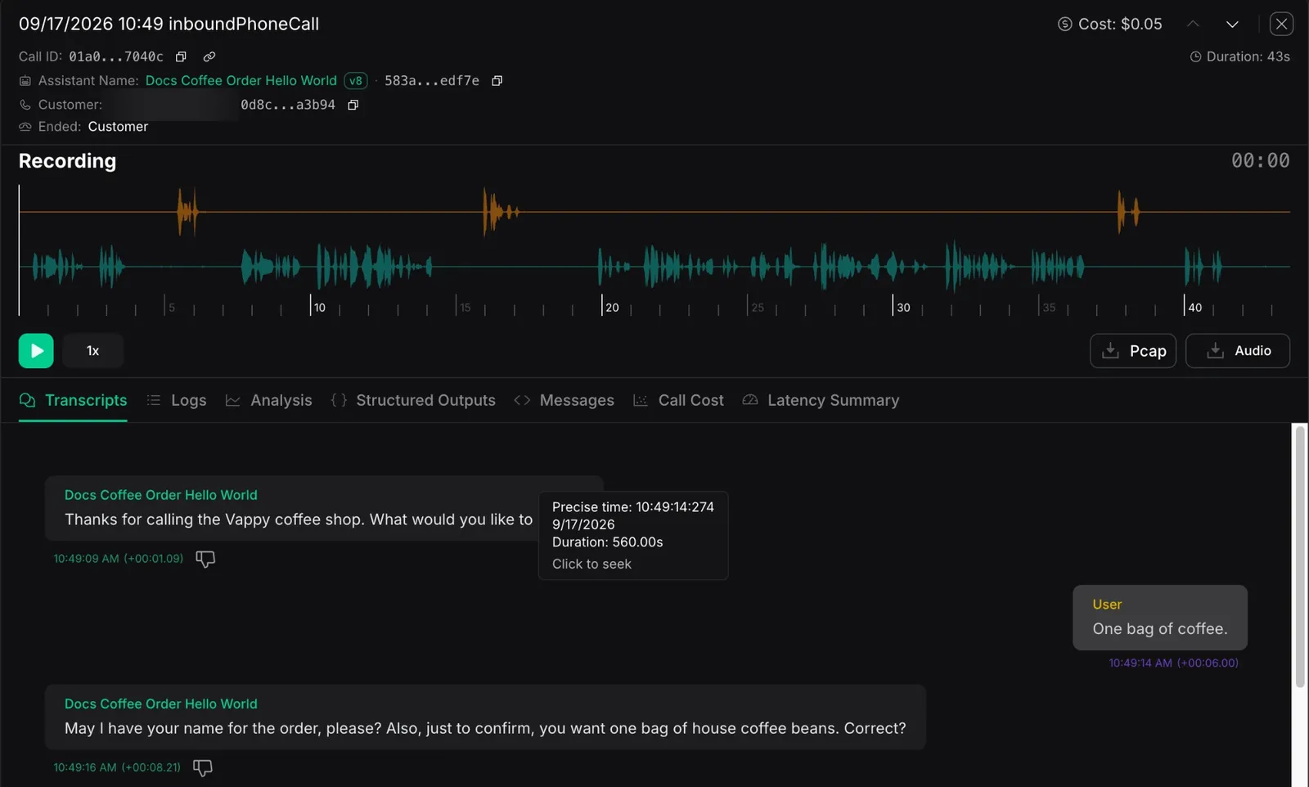Click the transcript vertical scrollbar
Screen dimensions: 1309x787
click(x=1299, y=556)
